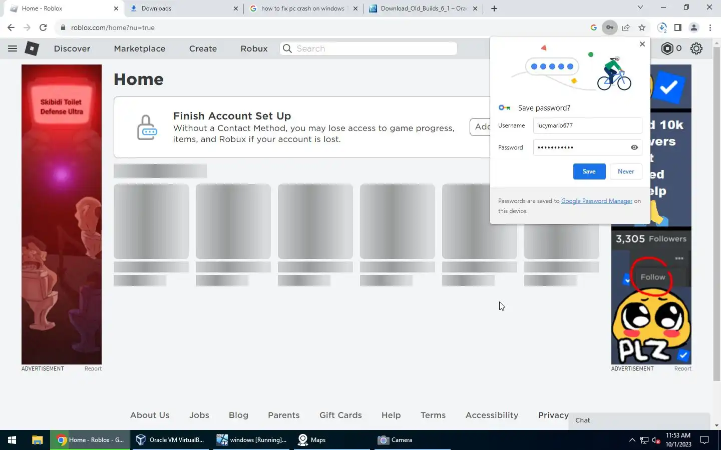Click the browser address bar URL
This screenshot has height=450, width=721.
pyautogui.click(x=113, y=27)
